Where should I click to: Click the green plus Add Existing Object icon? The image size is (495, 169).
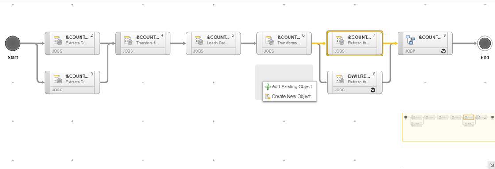point(267,87)
